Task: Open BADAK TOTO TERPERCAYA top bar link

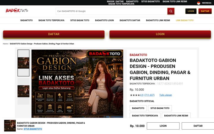Action: pos(121,4)
